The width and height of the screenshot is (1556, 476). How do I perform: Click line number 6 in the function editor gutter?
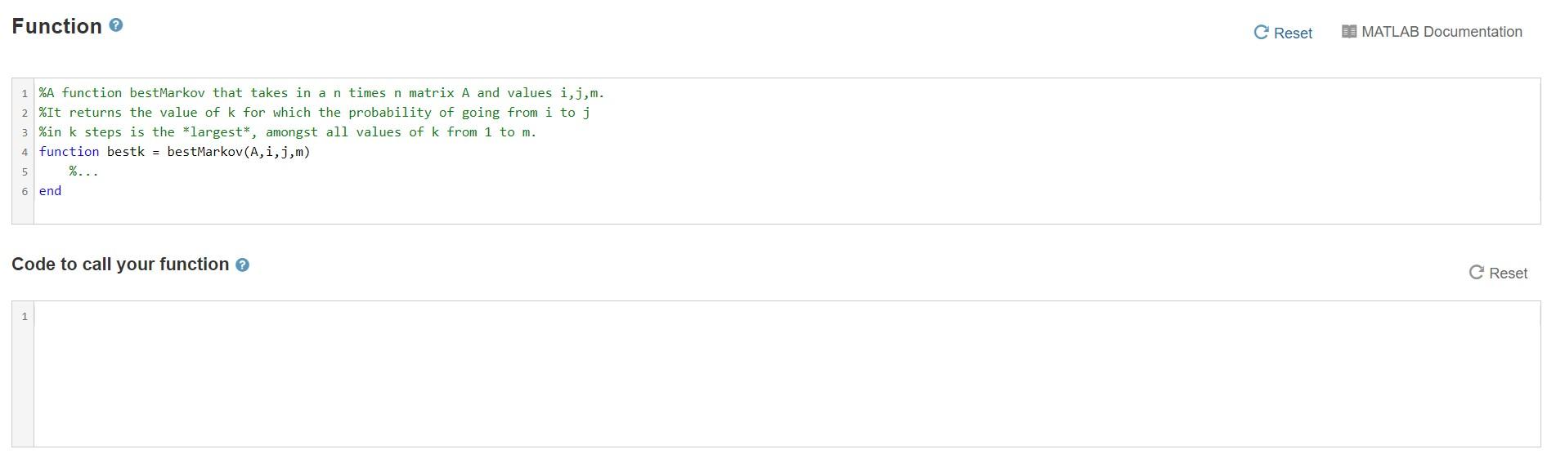point(25,190)
